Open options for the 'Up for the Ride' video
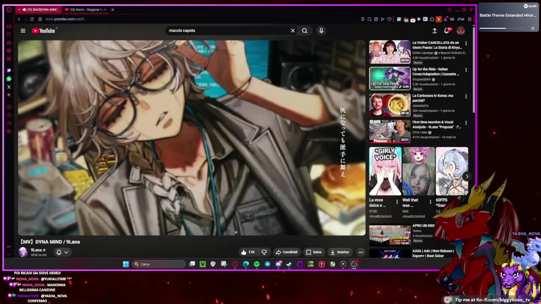Image resolution: width=541 pixels, height=304 pixels. tap(466, 70)
